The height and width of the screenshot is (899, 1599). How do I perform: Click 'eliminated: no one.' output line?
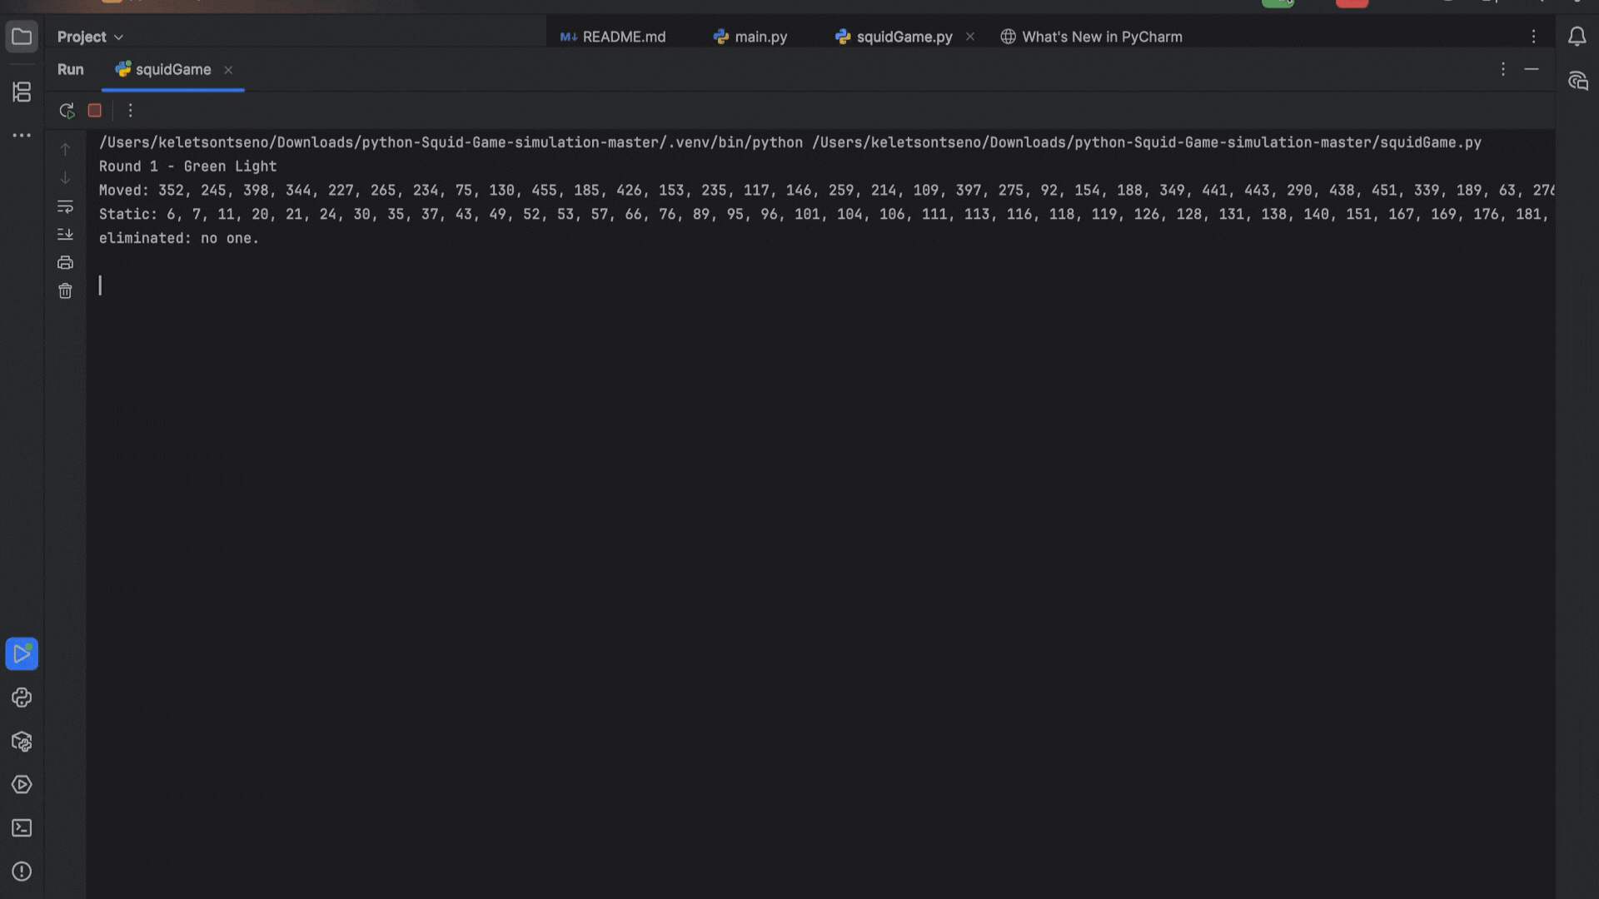179,239
